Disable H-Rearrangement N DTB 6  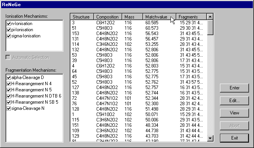[9, 96]
